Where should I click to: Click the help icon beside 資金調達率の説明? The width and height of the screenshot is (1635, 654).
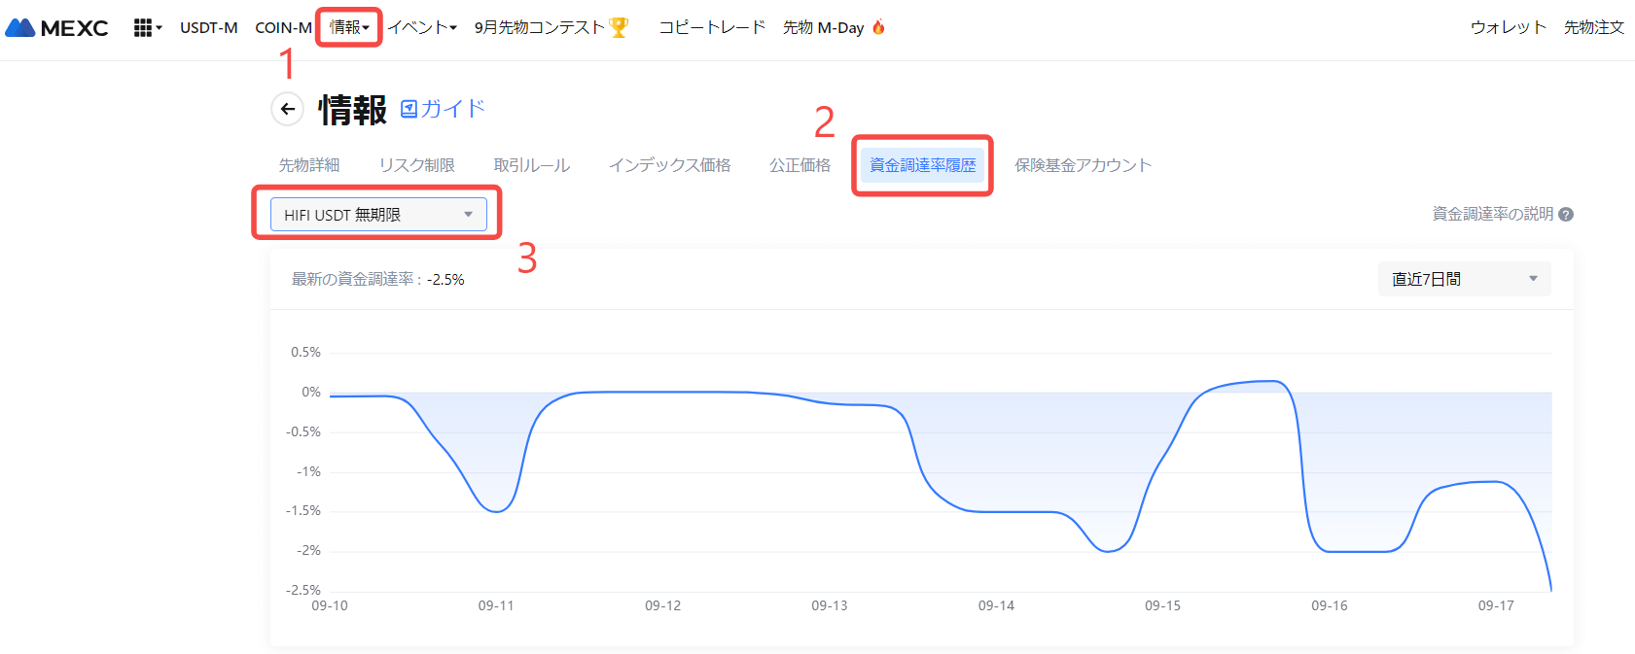coord(1566,215)
